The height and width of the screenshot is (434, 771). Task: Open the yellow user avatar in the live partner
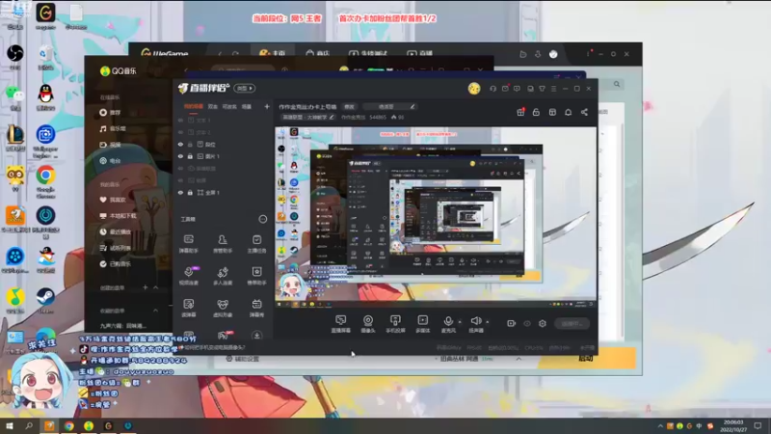pos(474,89)
